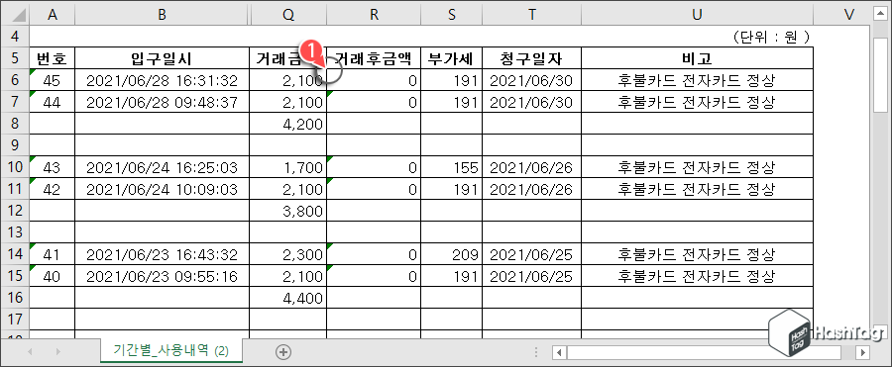Click the three-dot scrollbar split handle
Image resolution: width=892 pixels, height=367 pixels.
click(536, 353)
